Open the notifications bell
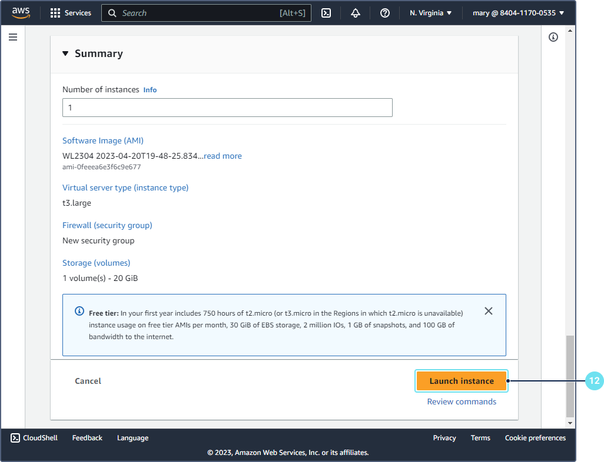The image size is (604, 462). [356, 13]
